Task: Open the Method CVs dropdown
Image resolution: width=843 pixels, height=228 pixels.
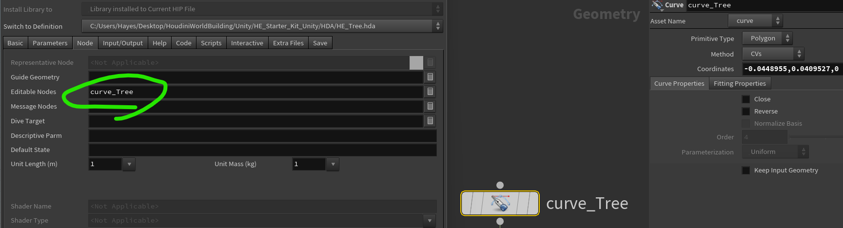Action: (773, 54)
